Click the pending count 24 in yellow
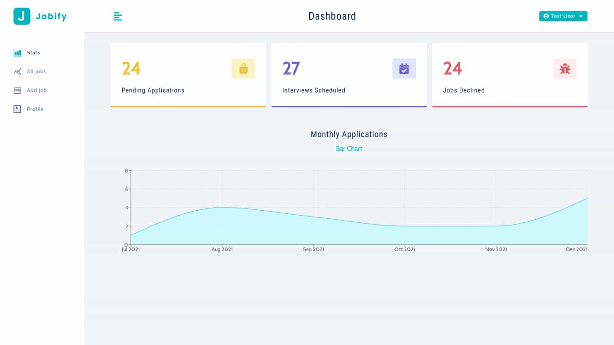The height and width of the screenshot is (345, 614). [x=131, y=69]
